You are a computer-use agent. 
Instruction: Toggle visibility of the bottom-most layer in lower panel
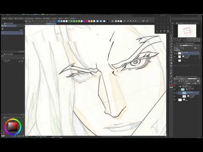click(175, 100)
